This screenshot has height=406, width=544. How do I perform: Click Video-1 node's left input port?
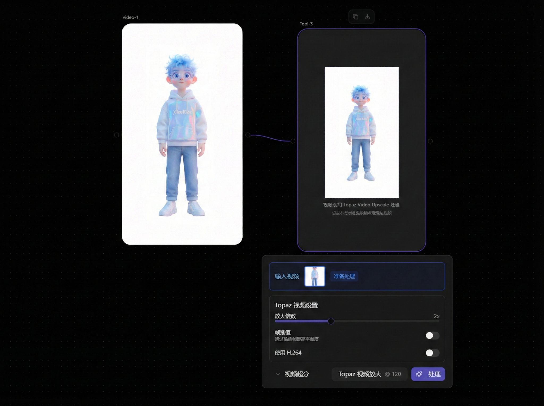[116, 135]
